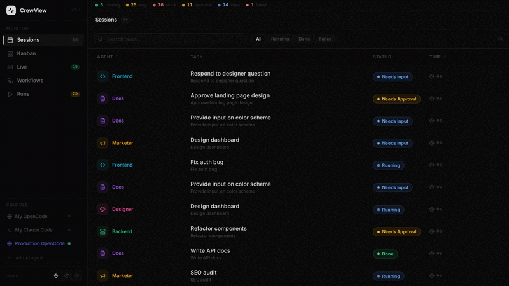The width and height of the screenshot is (509, 286).
Task: Open the Write API docs task
Action: pos(210,250)
